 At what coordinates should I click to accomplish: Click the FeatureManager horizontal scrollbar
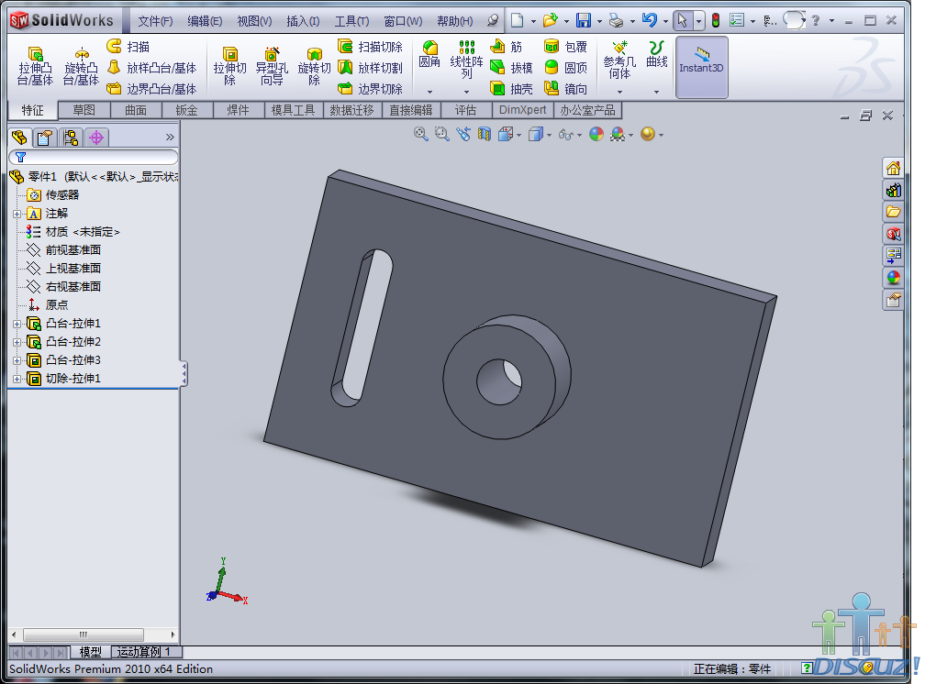(x=84, y=634)
